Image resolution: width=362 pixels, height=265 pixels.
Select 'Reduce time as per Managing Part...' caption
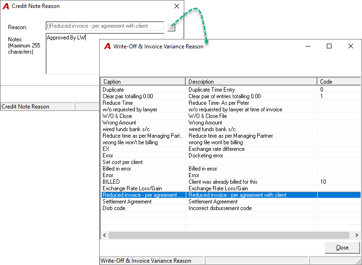pyautogui.click(x=143, y=136)
